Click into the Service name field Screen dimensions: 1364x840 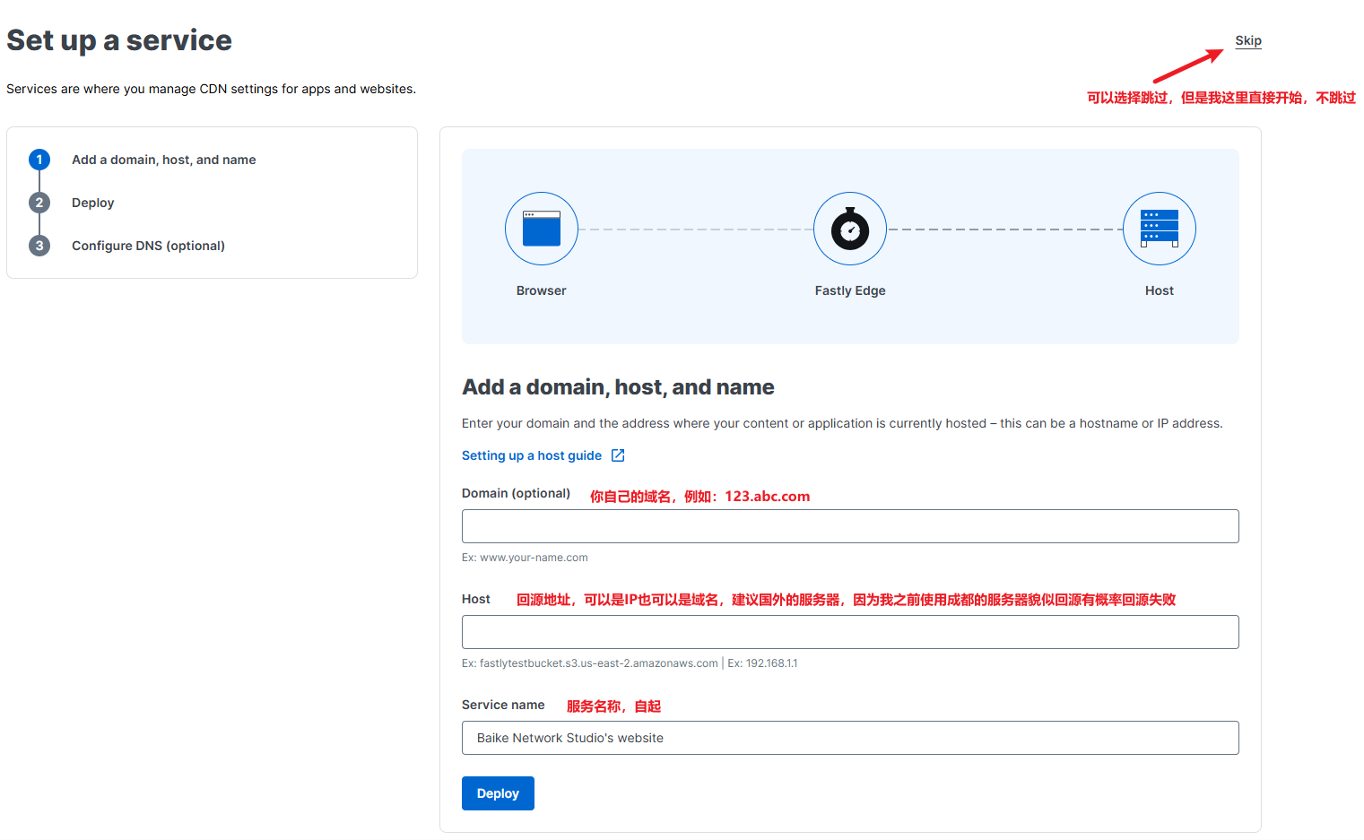tap(850, 738)
